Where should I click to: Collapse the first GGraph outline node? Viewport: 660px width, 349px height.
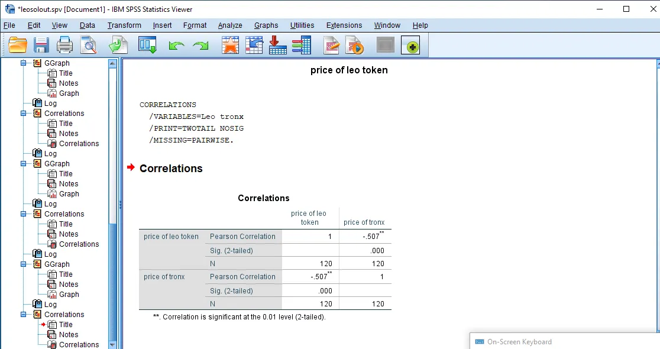[x=24, y=63]
